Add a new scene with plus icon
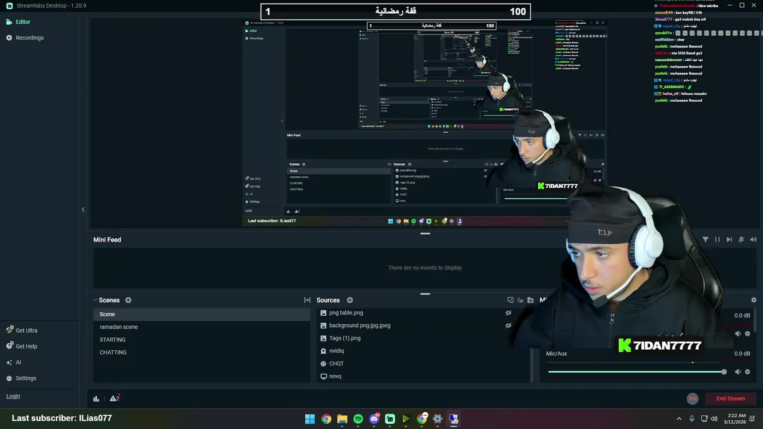763x429 pixels. click(x=128, y=300)
